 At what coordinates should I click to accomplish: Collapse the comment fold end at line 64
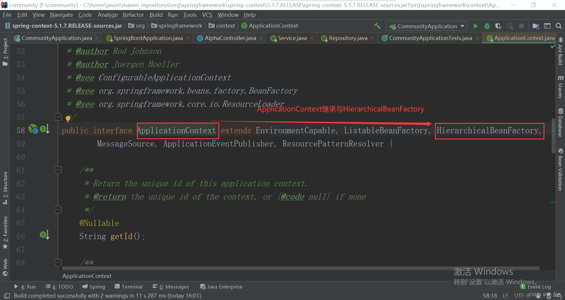(x=58, y=209)
